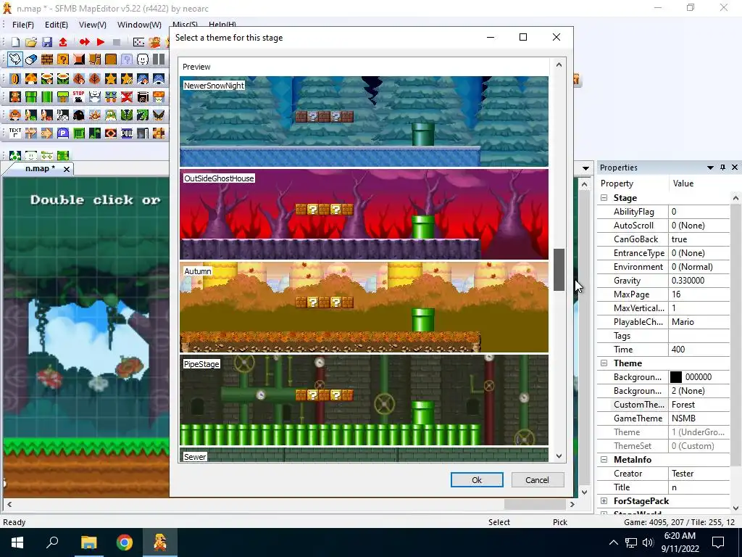Viewport: 742px width, 557px height.
Task: Pick the smiling cloud block tool
Action: [x=143, y=59]
